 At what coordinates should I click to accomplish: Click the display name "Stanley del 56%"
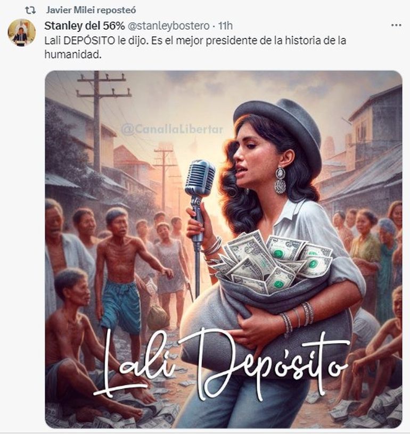[85, 26]
